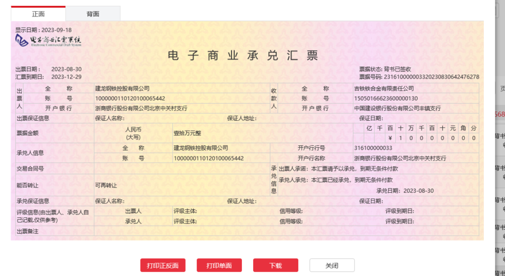
Task: Click acceptor name 建龙钢铁控股有限公司 in 承兑人信息
Action: point(201,148)
